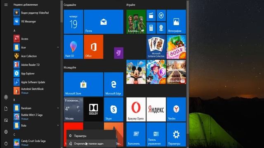Viewport: 264px width, 148px height.
Task: Launch the Paint 3D tile
Action: point(73,47)
